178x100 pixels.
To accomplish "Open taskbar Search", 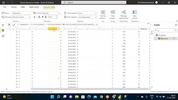I will (58, 97).
